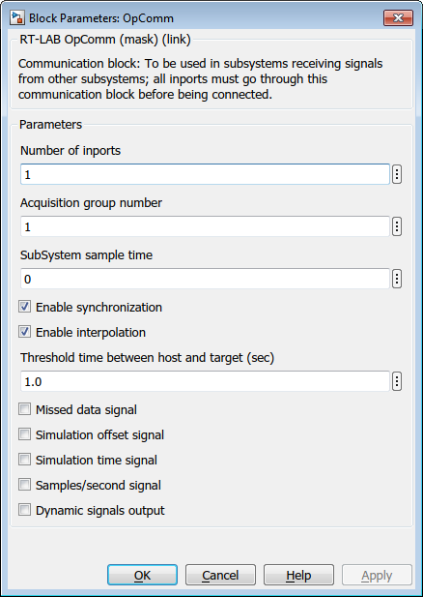The image size is (423, 597).
Task: Open Help for OpComm block
Action: pos(298,575)
